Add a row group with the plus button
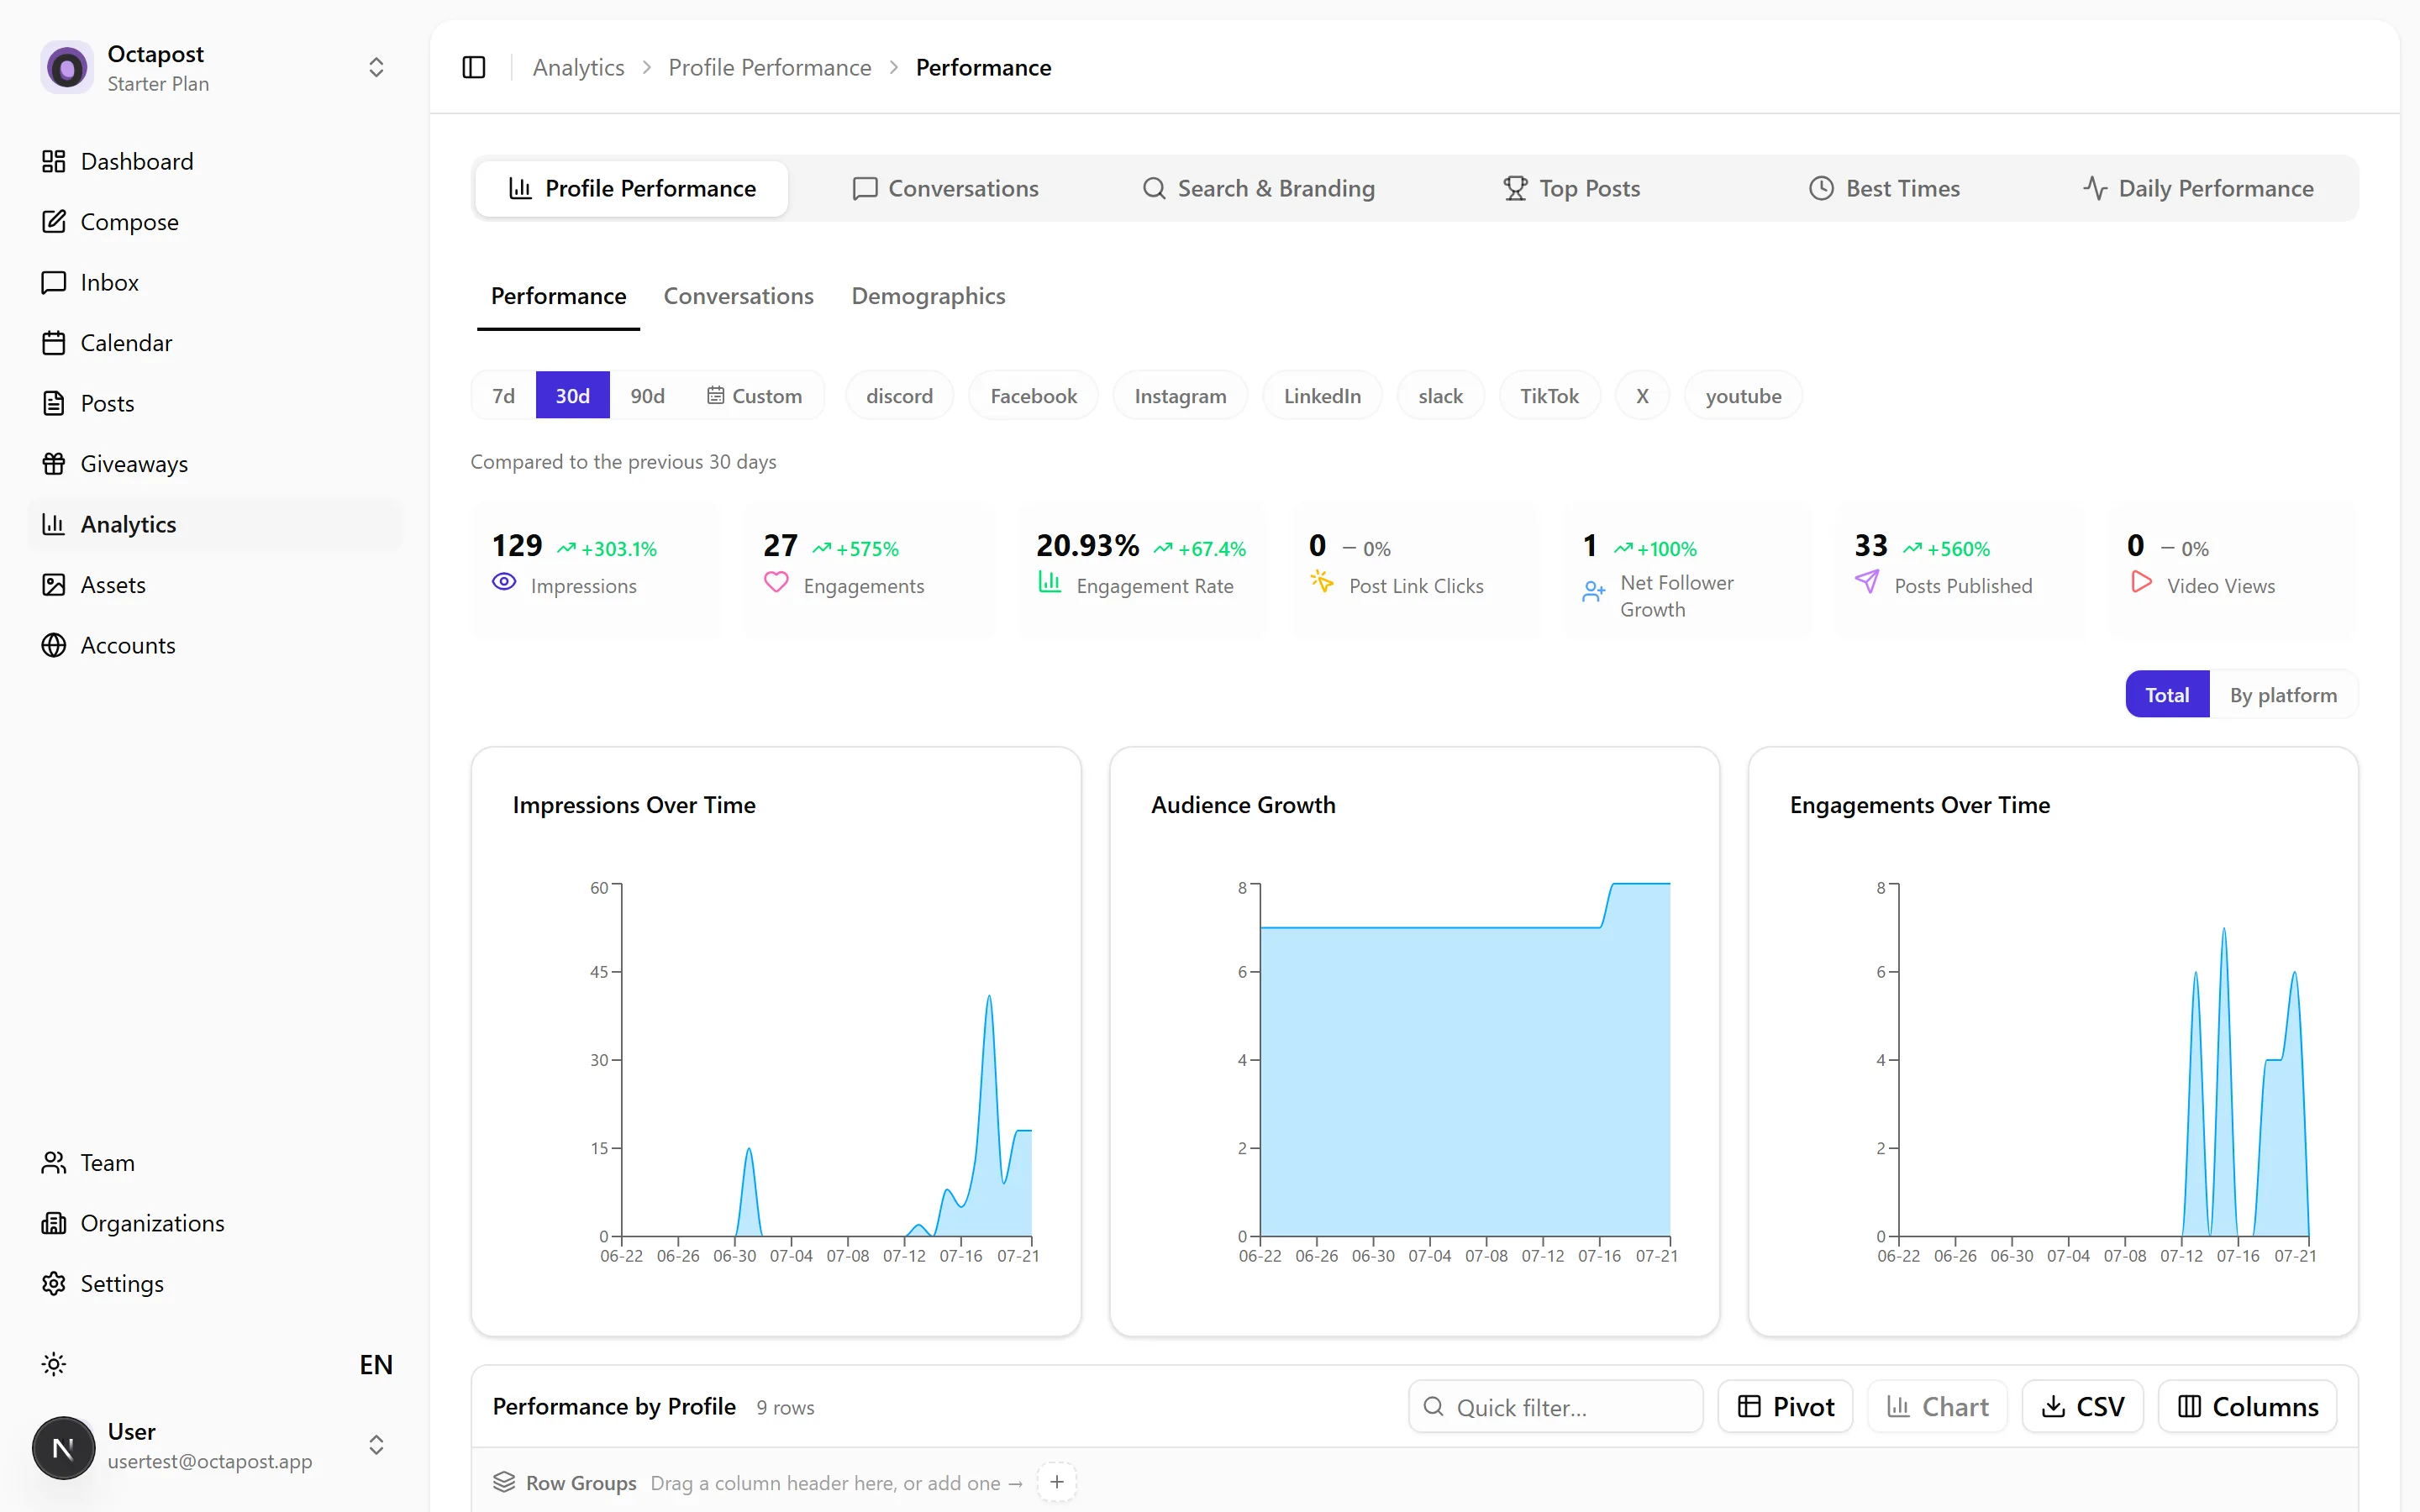The image size is (2420, 1512). [x=1056, y=1482]
